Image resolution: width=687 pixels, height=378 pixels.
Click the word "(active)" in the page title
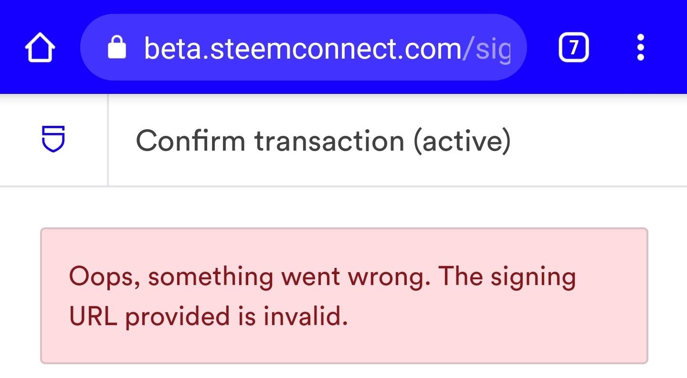pyautogui.click(x=462, y=142)
